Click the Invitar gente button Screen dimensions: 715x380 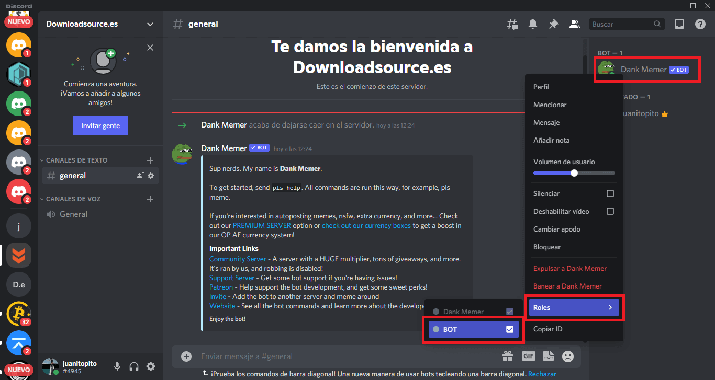click(100, 125)
